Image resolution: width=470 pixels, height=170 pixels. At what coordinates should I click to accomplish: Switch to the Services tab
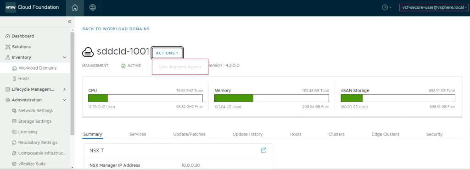(138, 134)
